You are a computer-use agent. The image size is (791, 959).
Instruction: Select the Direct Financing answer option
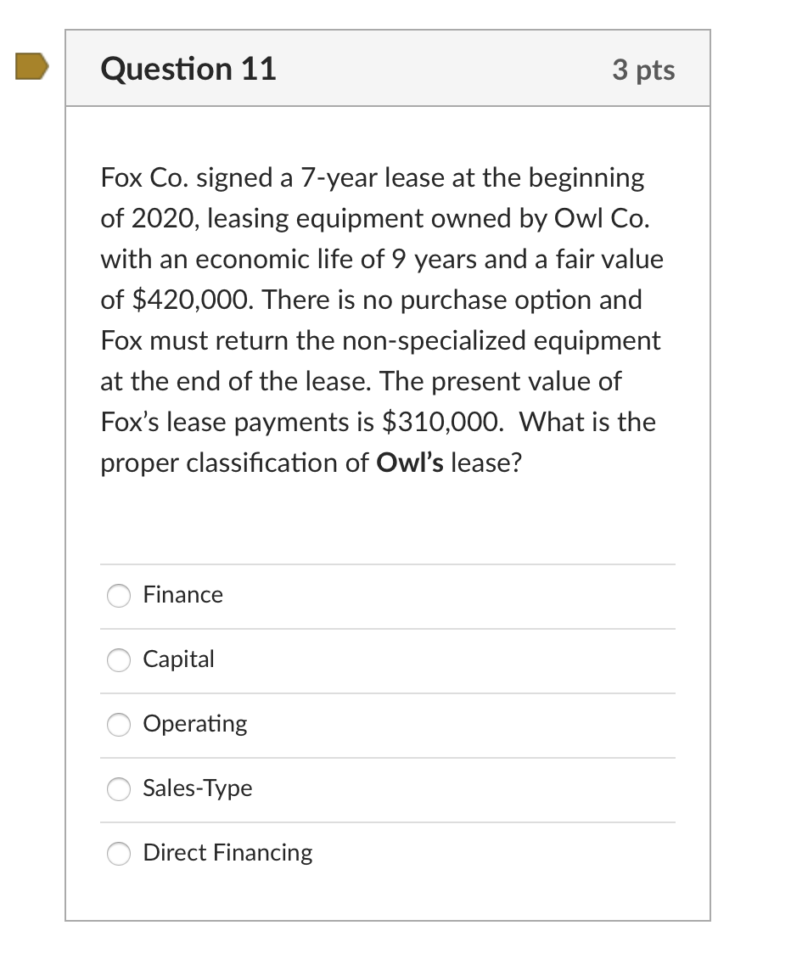click(119, 854)
